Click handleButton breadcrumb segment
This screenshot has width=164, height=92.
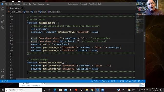[55, 12]
